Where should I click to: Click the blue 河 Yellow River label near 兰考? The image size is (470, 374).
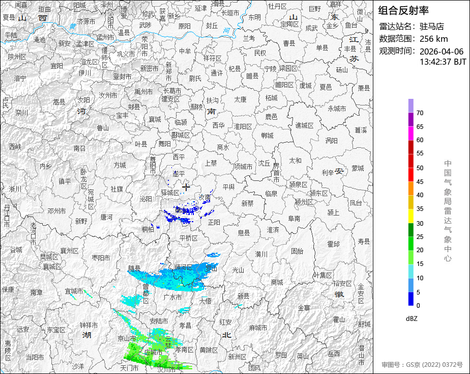click(x=227, y=31)
